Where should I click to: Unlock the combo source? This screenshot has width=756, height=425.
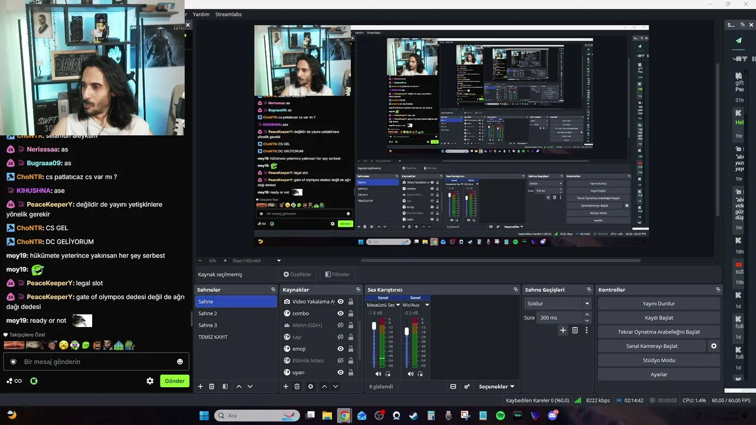point(351,313)
